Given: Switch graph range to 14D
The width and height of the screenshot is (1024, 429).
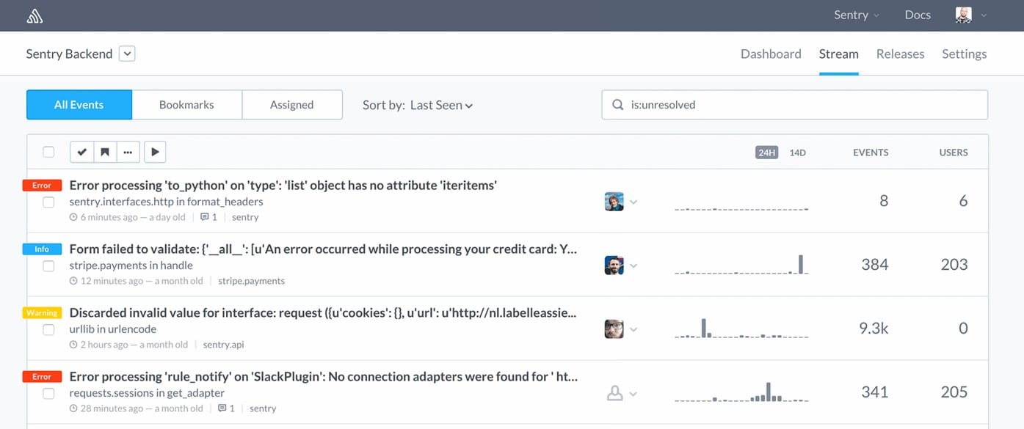Looking at the screenshot, I should pyautogui.click(x=797, y=153).
